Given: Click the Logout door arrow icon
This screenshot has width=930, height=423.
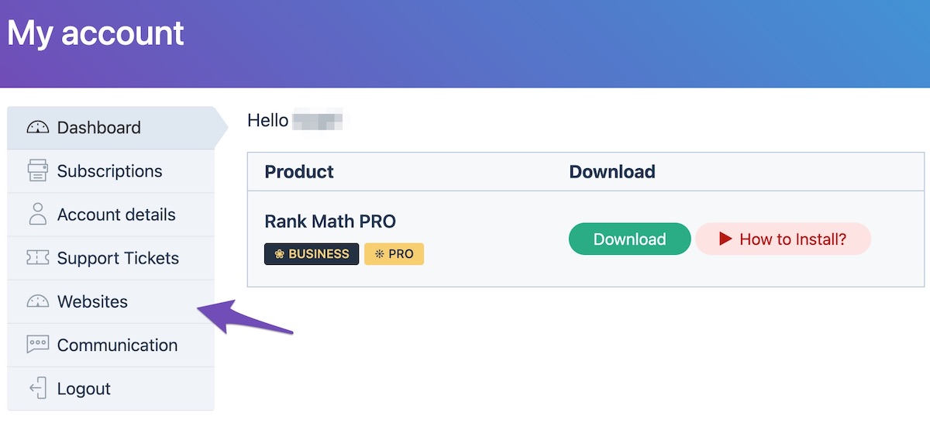Looking at the screenshot, I should 37,388.
